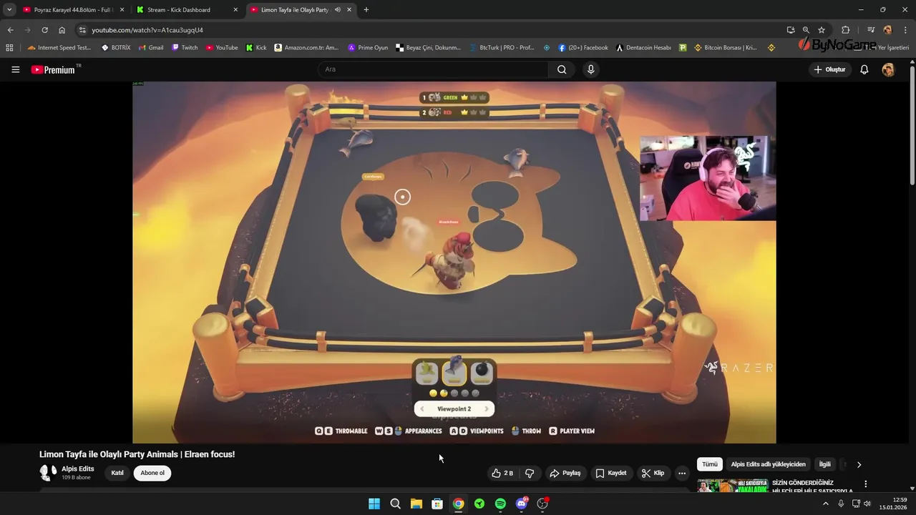Reload the page in Chrome
The width and height of the screenshot is (916, 515).
44,30
